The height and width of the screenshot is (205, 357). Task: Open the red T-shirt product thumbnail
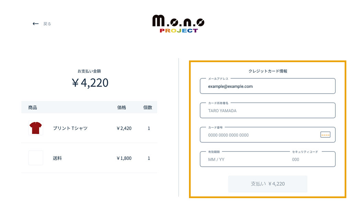(x=36, y=128)
